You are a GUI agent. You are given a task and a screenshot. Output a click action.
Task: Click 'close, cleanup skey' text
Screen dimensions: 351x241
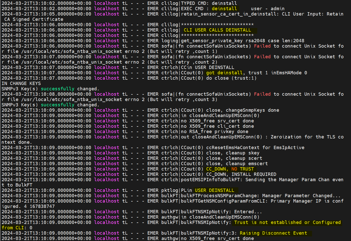(x=233, y=153)
